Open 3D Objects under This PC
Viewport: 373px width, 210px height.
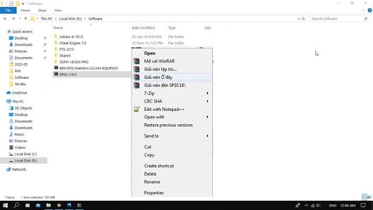tap(23, 108)
